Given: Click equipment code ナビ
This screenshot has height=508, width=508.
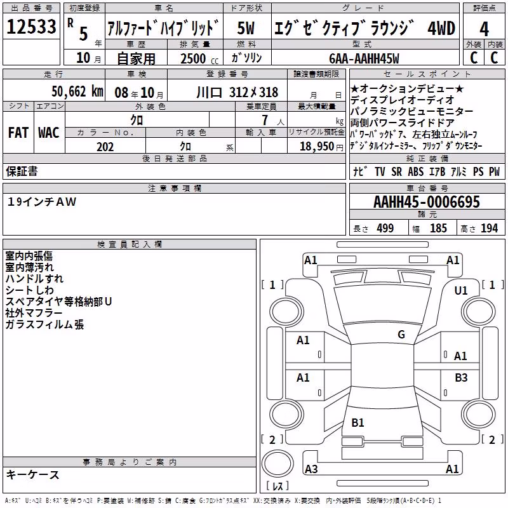Looking at the screenshot, I should tap(360, 171).
